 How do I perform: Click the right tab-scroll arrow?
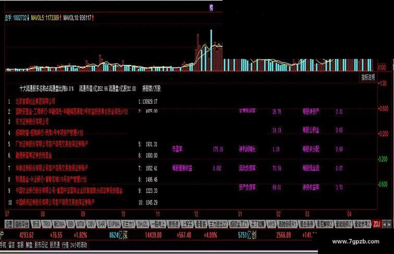coord(389,224)
